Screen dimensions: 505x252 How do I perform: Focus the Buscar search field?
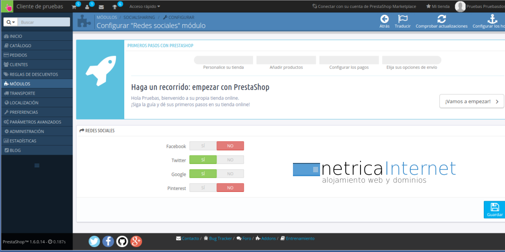(x=44, y=22)
